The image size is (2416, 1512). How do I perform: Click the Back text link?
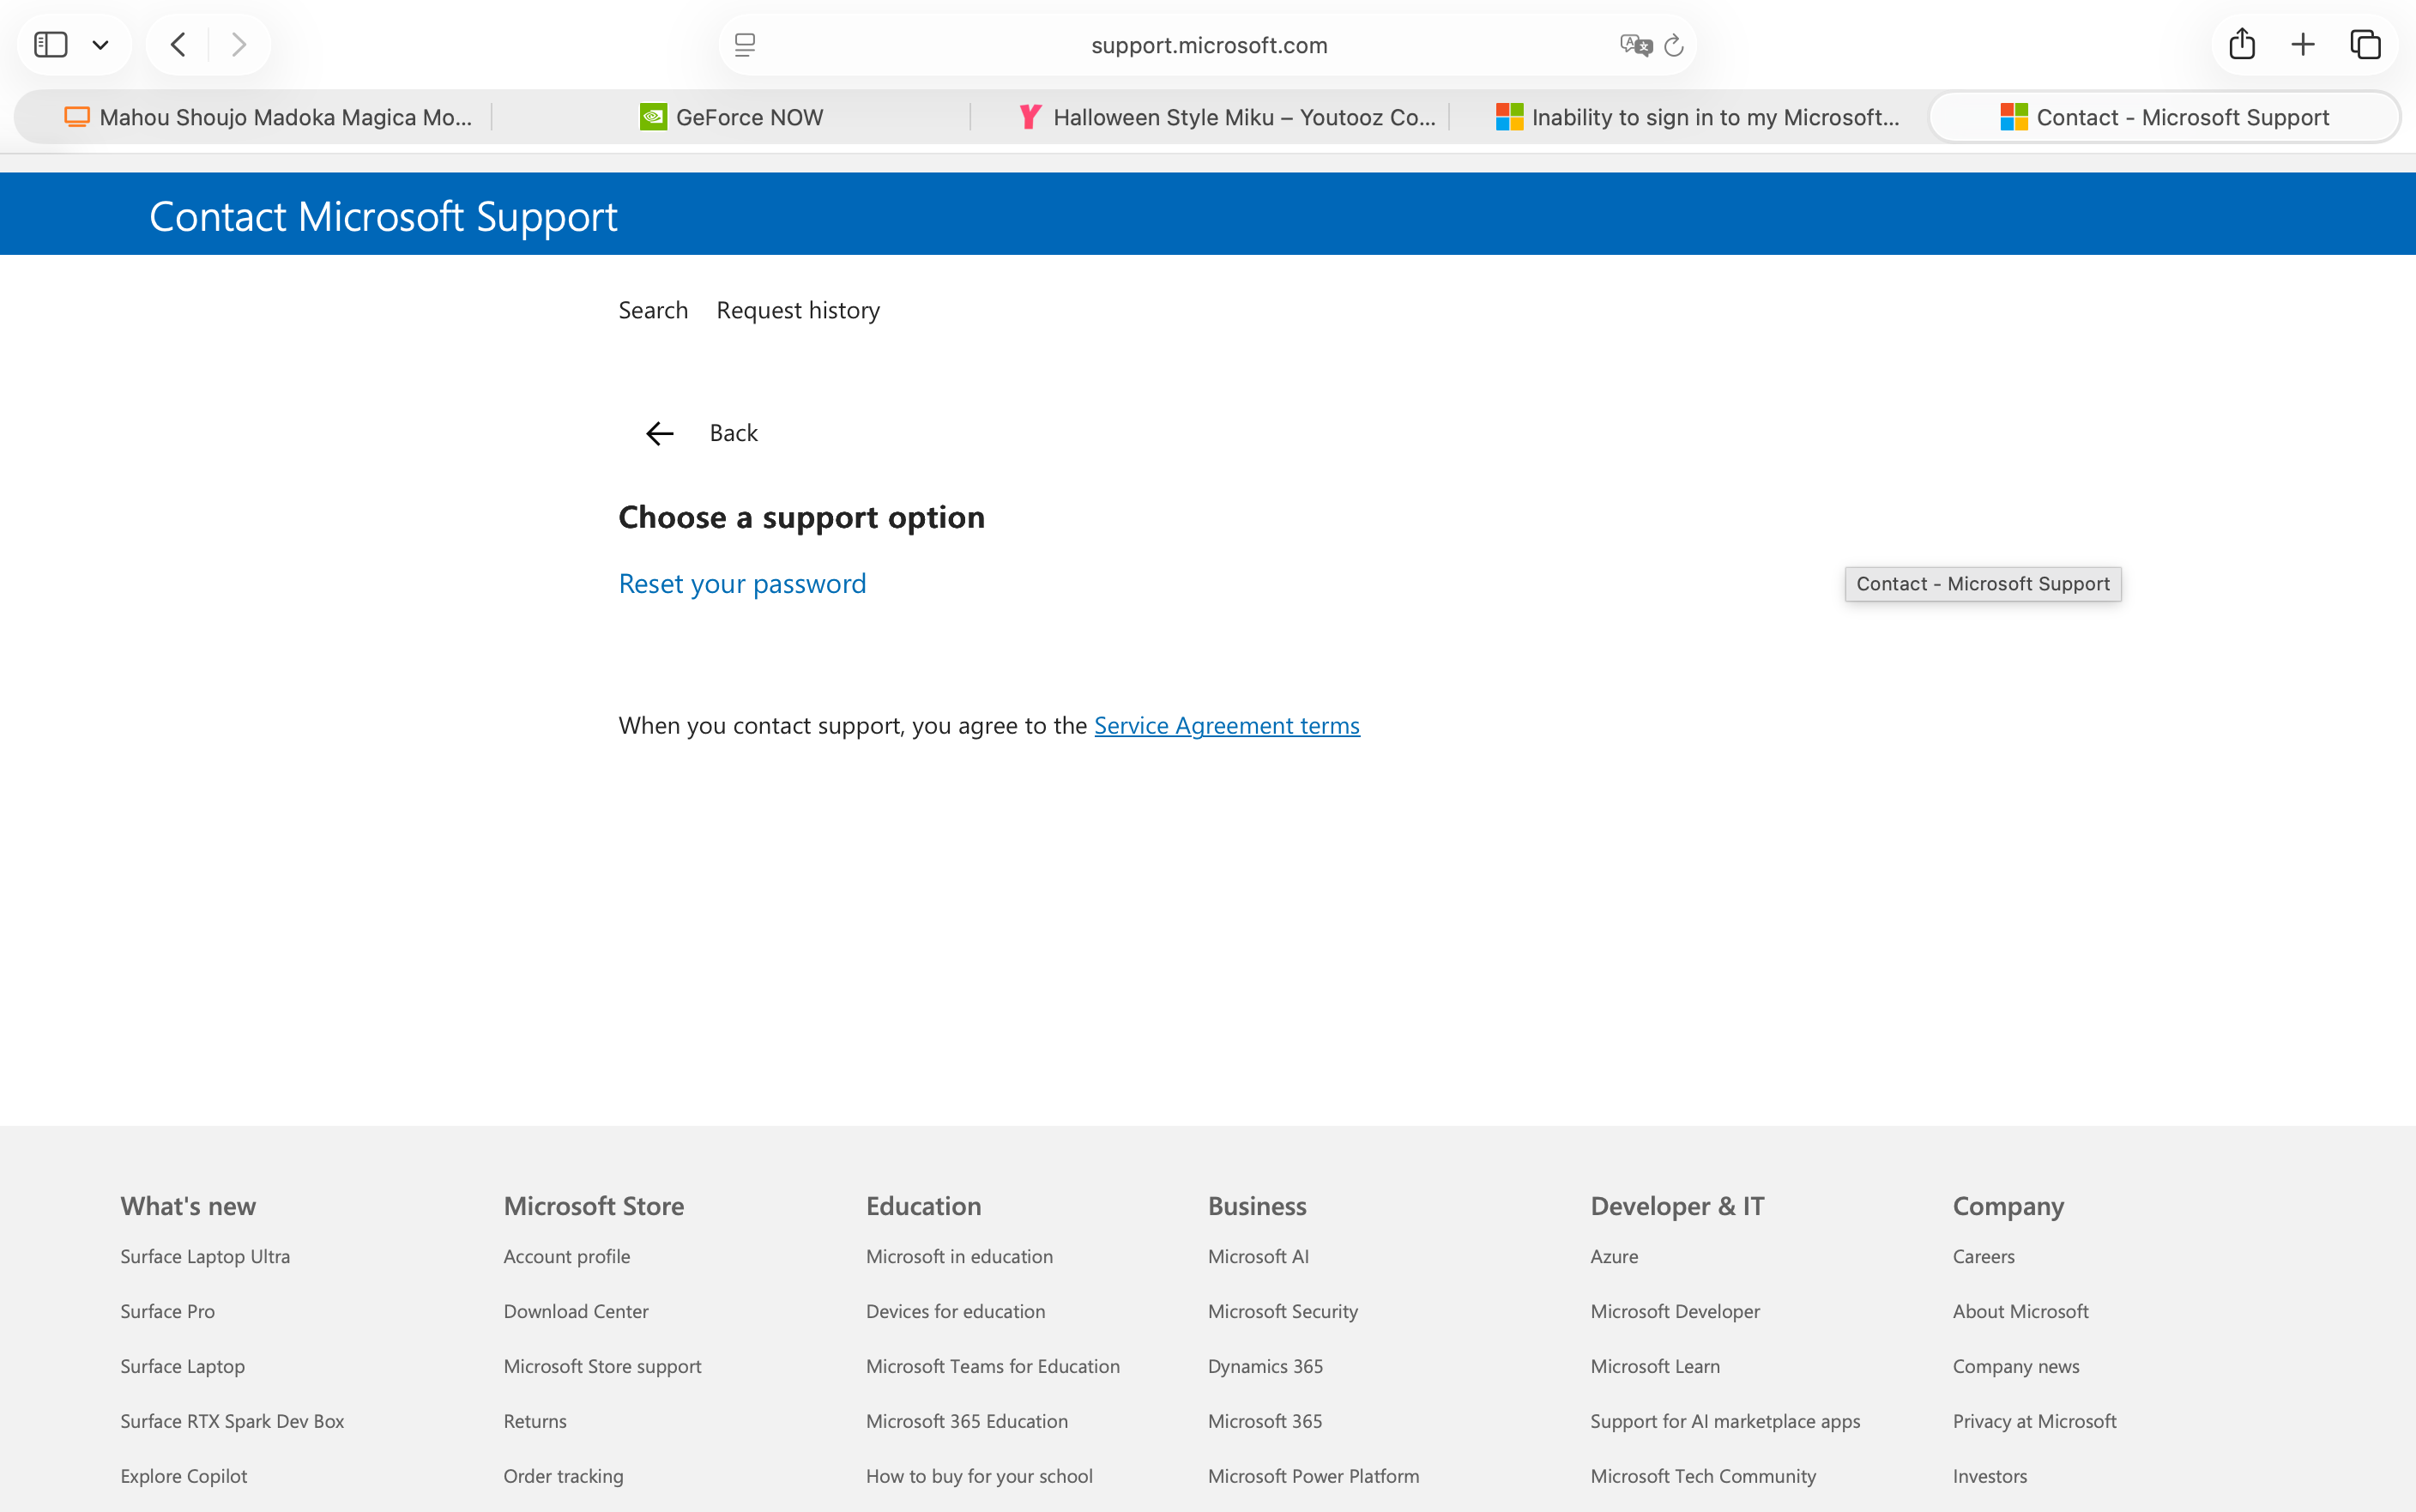734,433
